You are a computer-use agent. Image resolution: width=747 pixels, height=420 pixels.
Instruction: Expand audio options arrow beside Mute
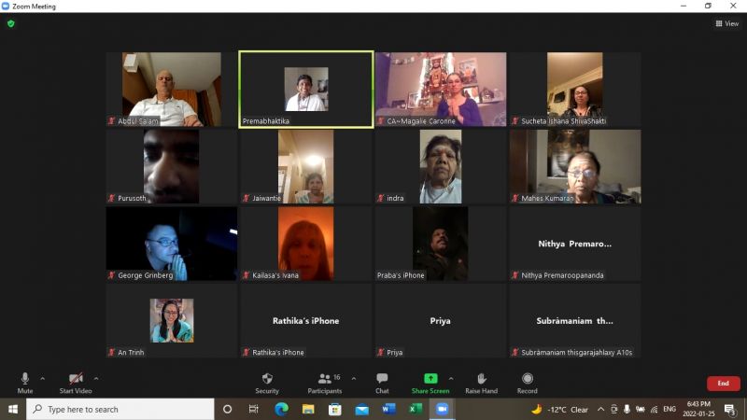(x=42, y=378)
